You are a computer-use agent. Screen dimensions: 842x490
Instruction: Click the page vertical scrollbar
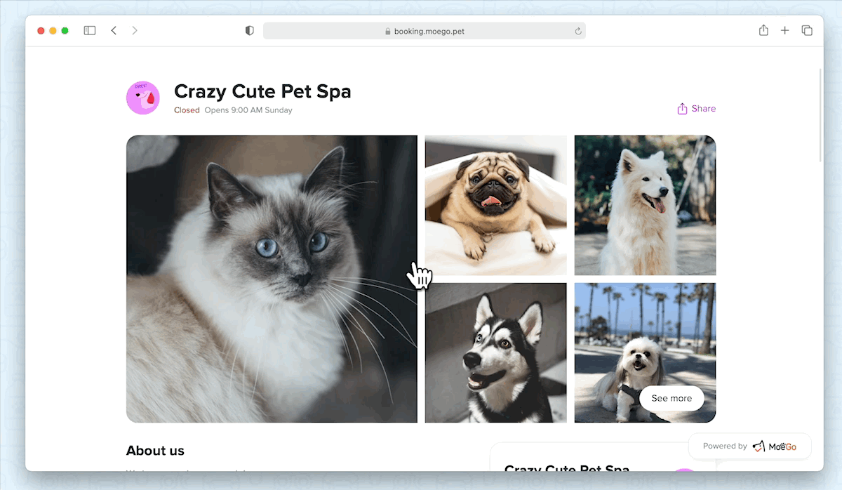point(820,116)
